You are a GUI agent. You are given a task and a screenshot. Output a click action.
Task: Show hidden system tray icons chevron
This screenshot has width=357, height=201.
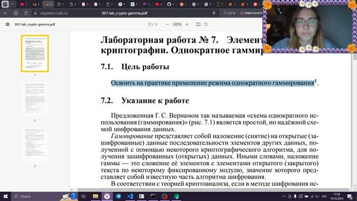[284, 197]
